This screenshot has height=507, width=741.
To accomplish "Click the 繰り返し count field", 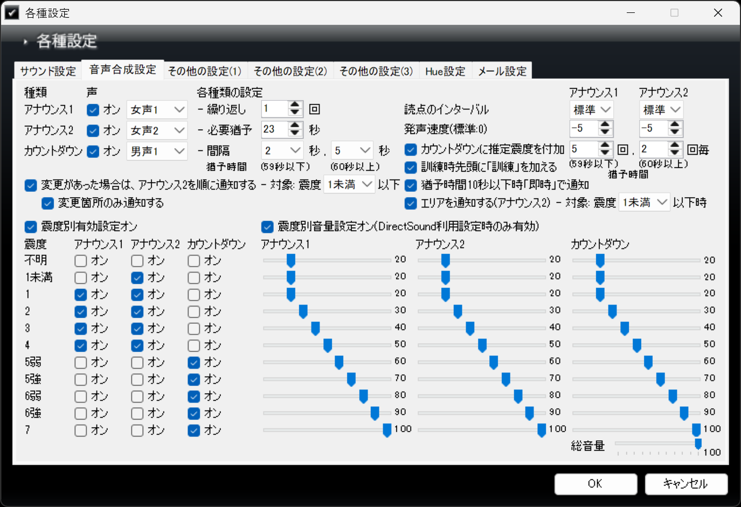I will 275,109.
